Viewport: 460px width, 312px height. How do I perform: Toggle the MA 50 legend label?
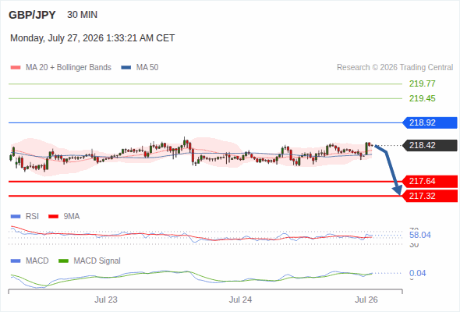point(147,68)
